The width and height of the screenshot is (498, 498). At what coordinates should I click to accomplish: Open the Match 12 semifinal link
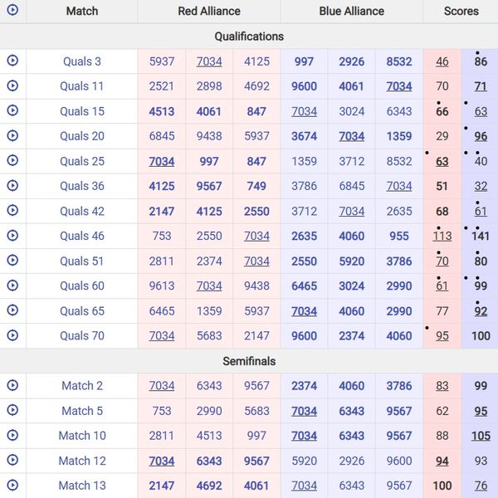(82, 460)
